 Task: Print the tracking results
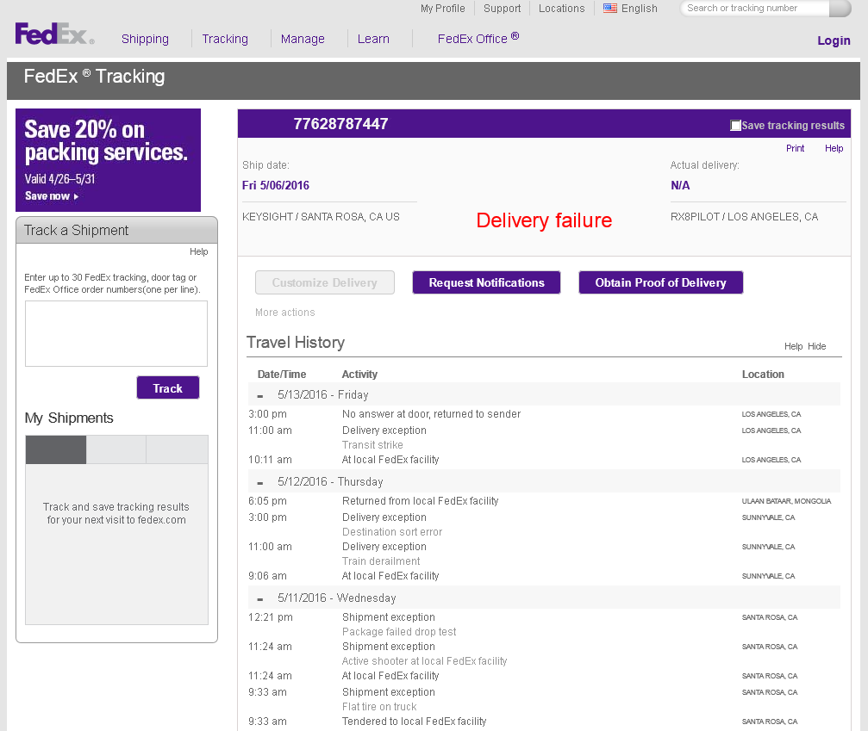coord(795,148)
